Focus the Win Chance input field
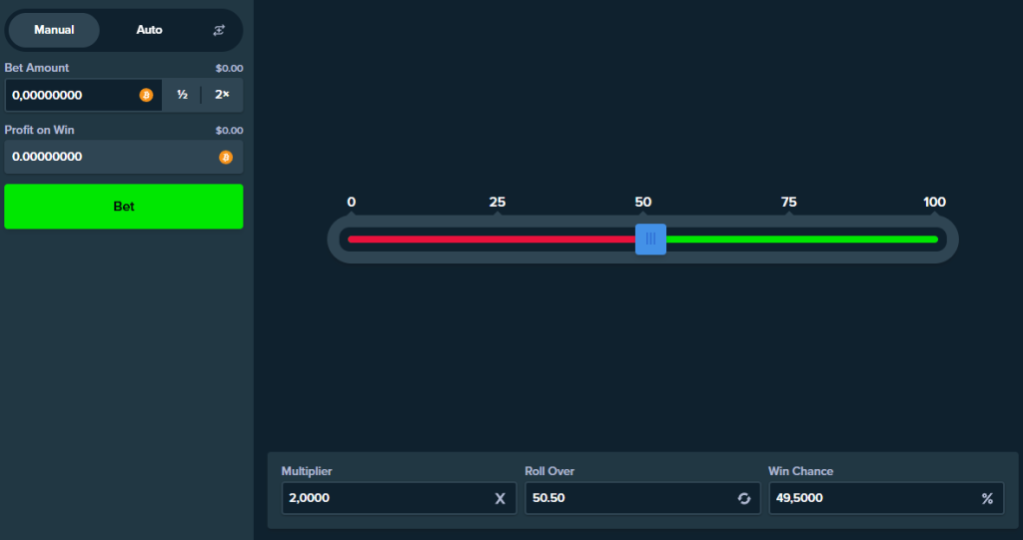 pos(869,498)
